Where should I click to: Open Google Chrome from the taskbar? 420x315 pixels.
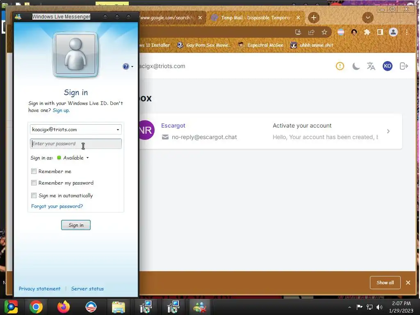pos(36,307)
